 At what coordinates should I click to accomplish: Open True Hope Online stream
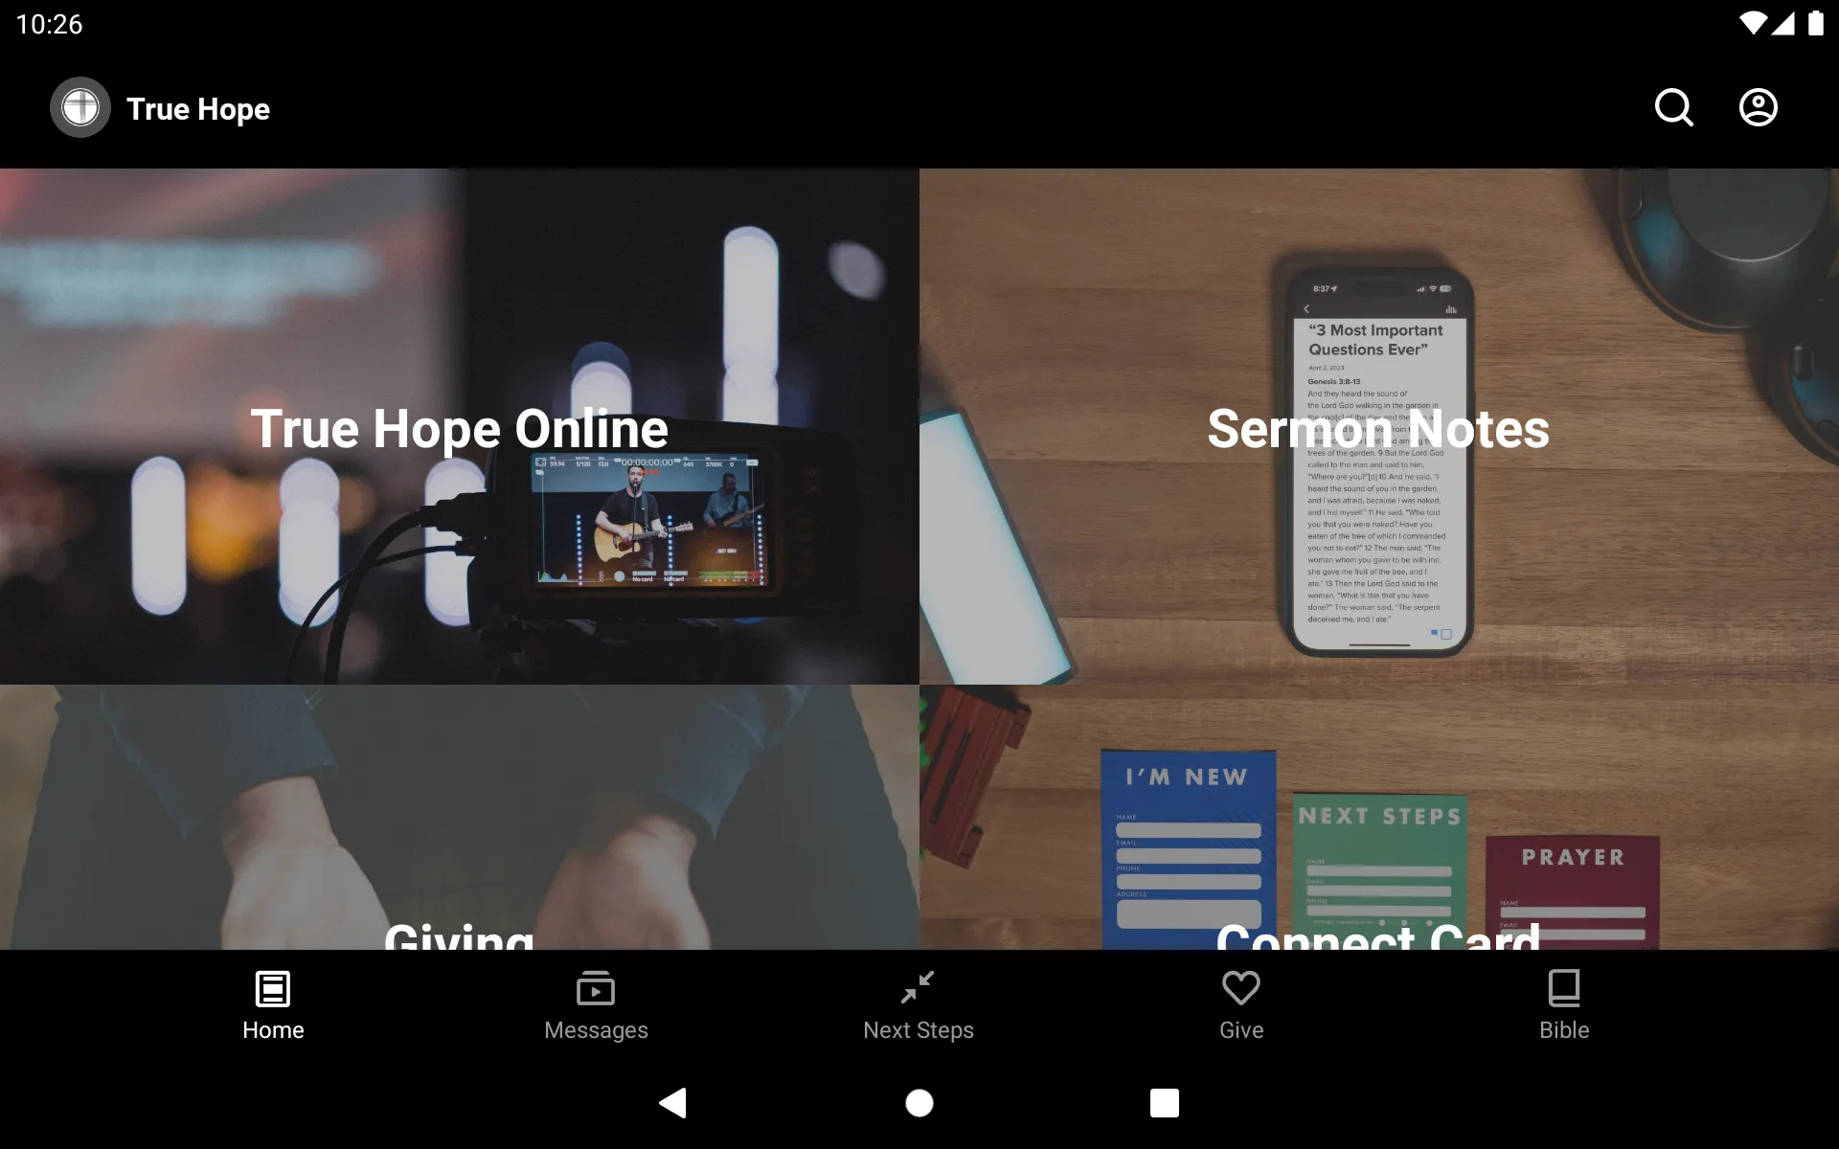460,428
